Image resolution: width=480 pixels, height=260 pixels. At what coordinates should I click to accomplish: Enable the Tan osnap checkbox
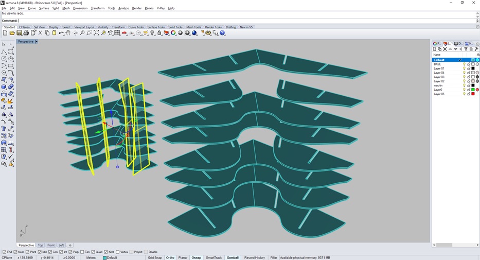point(82,252)
